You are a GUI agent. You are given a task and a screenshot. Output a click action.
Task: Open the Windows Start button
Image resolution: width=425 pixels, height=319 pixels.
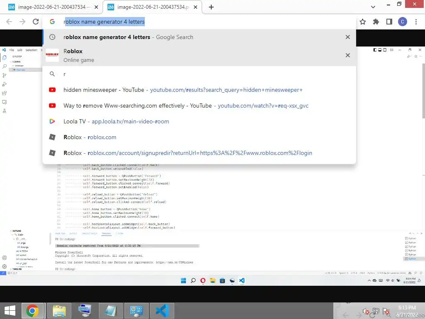10,311
